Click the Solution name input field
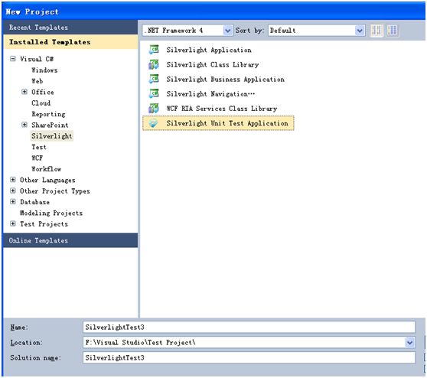 (249, 357)
